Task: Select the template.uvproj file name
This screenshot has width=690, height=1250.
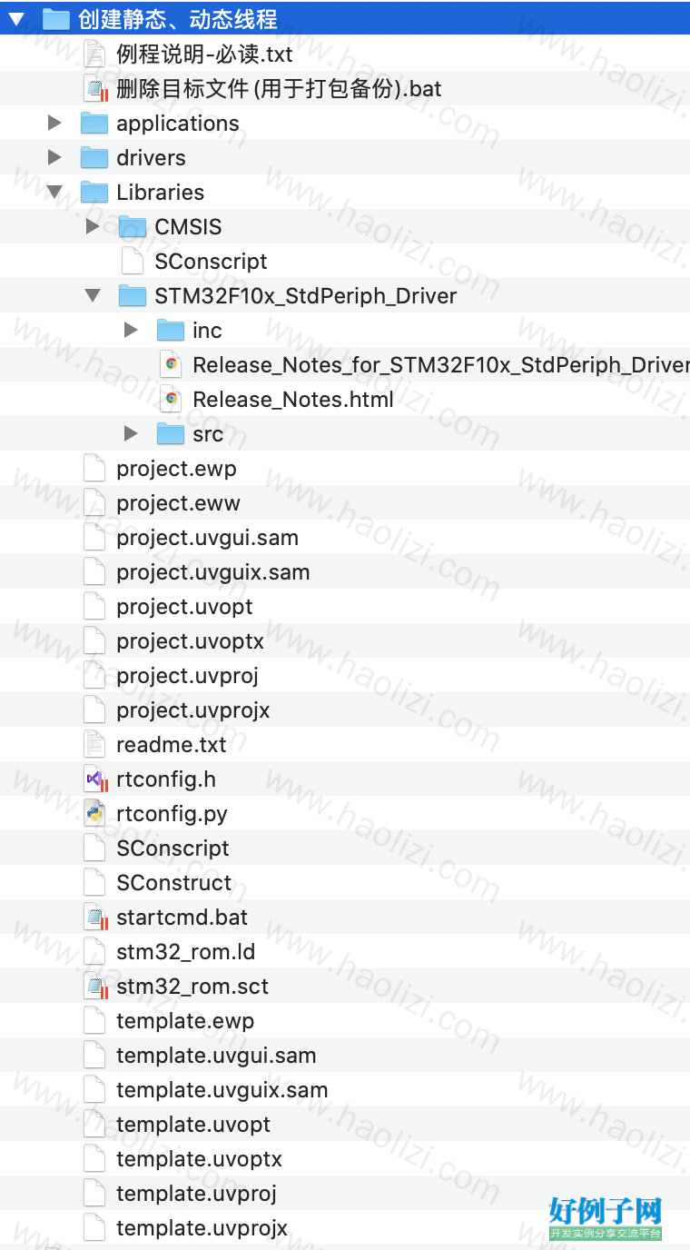Action: click(196, 1193)
